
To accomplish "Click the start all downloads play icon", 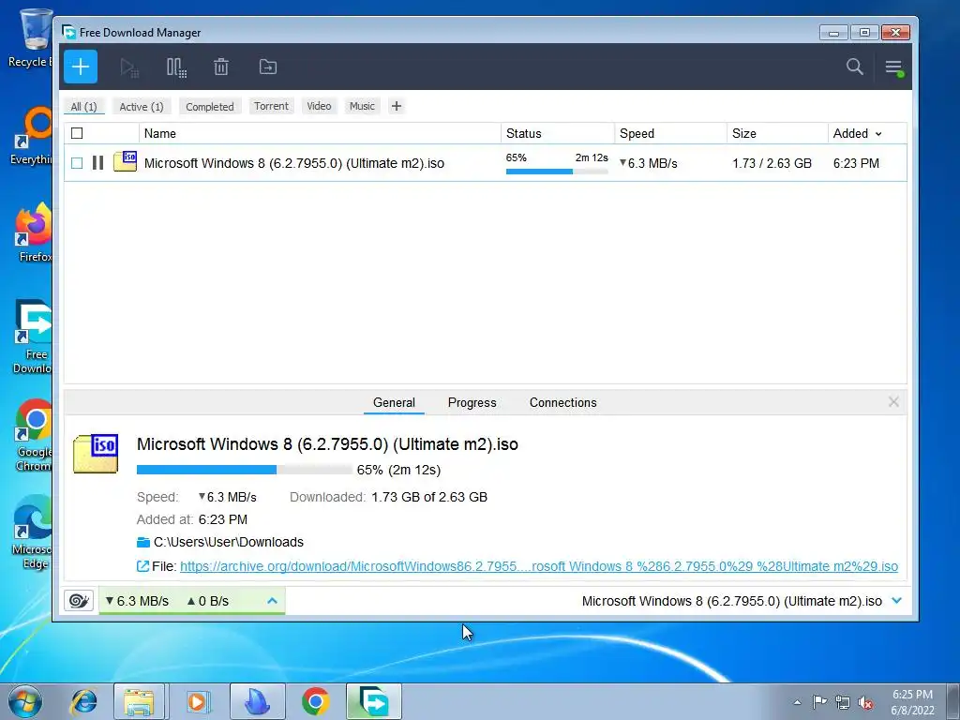I will [x=129, y=67].
